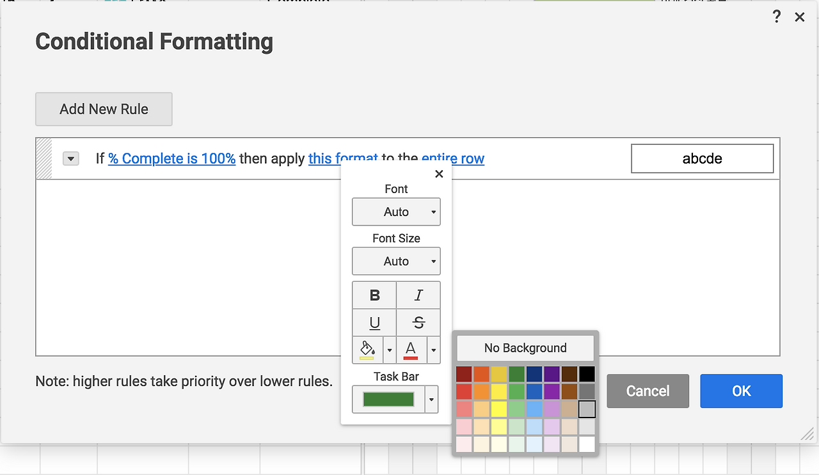Select the navy blue palette swatch
819x475 pixels.
[x=534, y=374]
